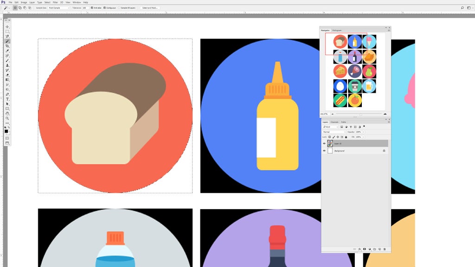Create a new layer
The width and height of the screenshot is (475, 267).
(x=379, y=249)
